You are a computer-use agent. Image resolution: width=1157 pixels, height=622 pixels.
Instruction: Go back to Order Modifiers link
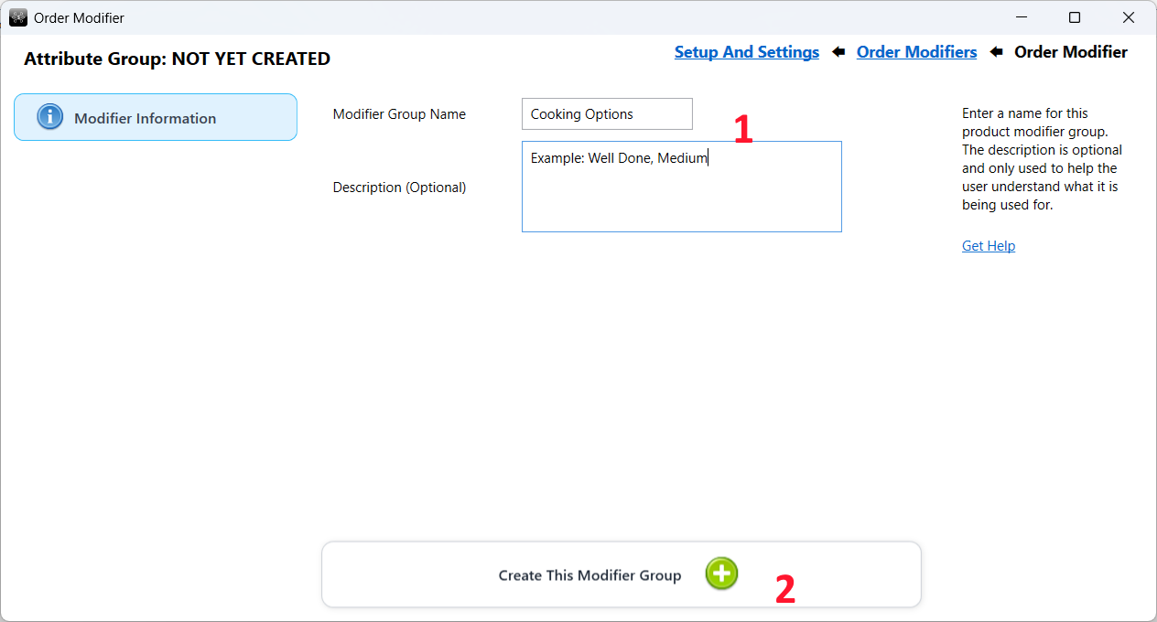tap(916, 52)
